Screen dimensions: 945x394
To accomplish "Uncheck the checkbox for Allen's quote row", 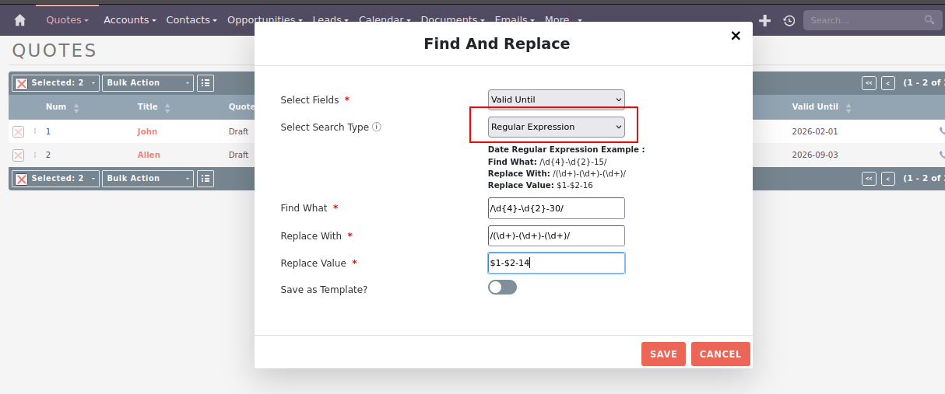I will click(x=19, y=155).
